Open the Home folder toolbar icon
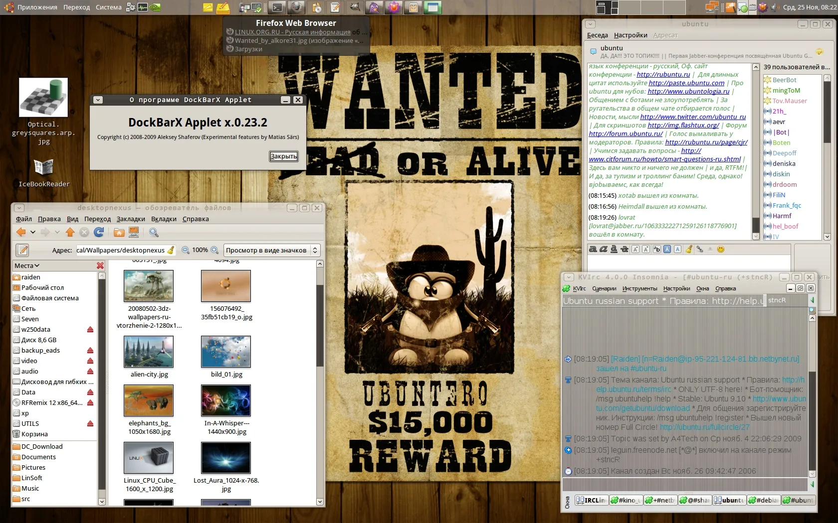This screenshot has height=523, width=838. coord(119,232)
